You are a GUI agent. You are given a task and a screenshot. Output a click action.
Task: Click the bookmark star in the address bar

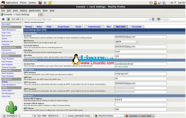click(147, 19)
